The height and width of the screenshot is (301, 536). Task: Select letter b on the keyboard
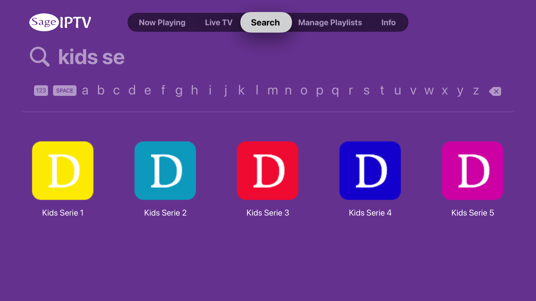(x=101, y=91)
